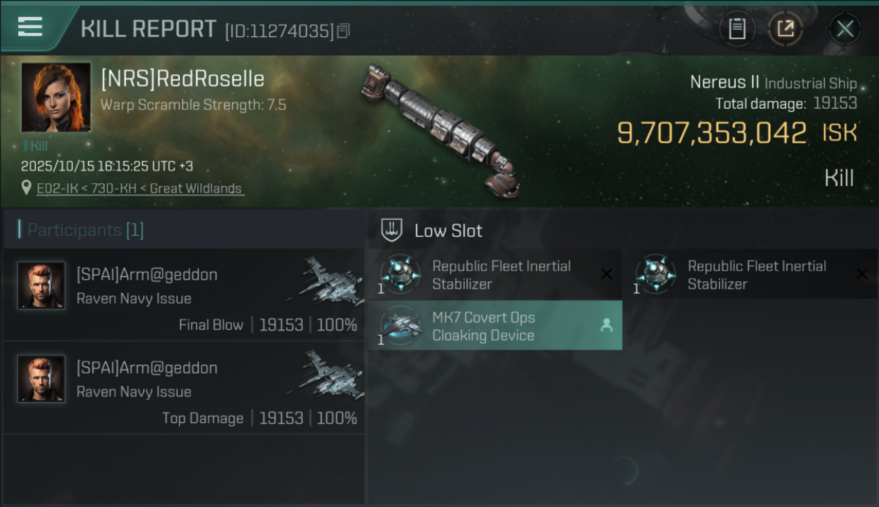Click the first Republic Fleet Inertial Stabilizer icon
This screenshot has height=507, width=879.
pyautogui.click(x=400, y=274)
